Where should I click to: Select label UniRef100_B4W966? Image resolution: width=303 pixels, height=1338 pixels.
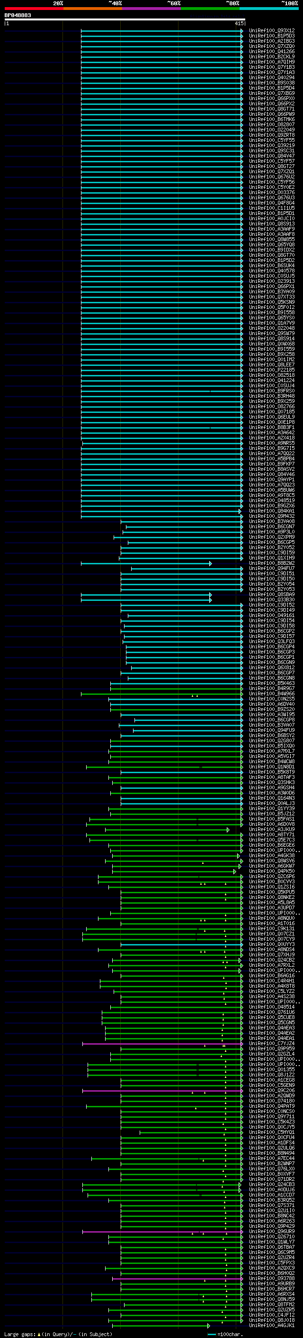[272, 694]
